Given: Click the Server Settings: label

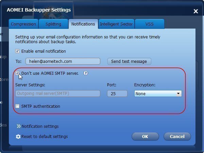Looking at the screenshot, I should [x=30, y=85].
